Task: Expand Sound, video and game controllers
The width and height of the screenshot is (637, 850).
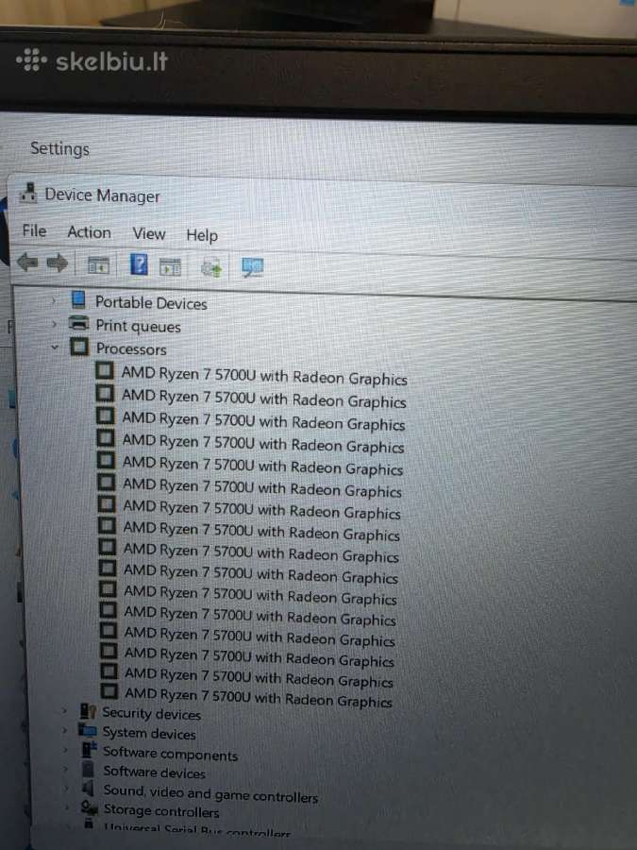Action: point(66,788)
